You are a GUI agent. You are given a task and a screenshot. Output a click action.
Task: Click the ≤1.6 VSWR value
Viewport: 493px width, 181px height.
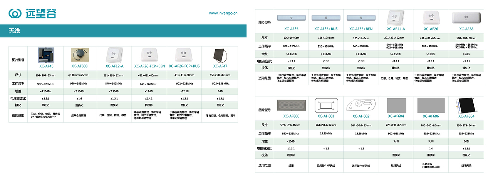pyautogui.click(x=80, y=98)
